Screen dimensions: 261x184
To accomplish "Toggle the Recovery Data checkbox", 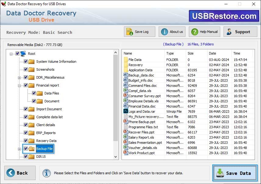I will pyautogui.click(x=26, y=141).
